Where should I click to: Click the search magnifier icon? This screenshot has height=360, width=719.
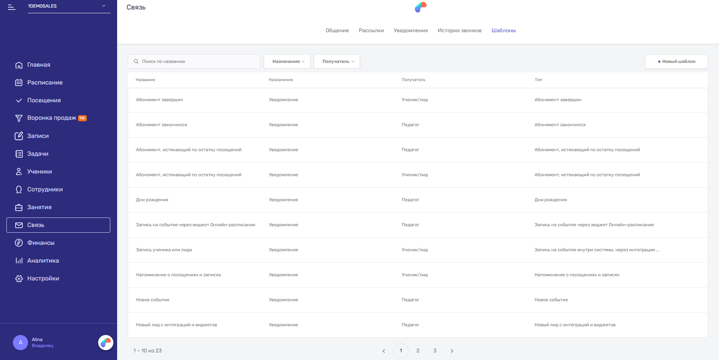tap(136, 61)
